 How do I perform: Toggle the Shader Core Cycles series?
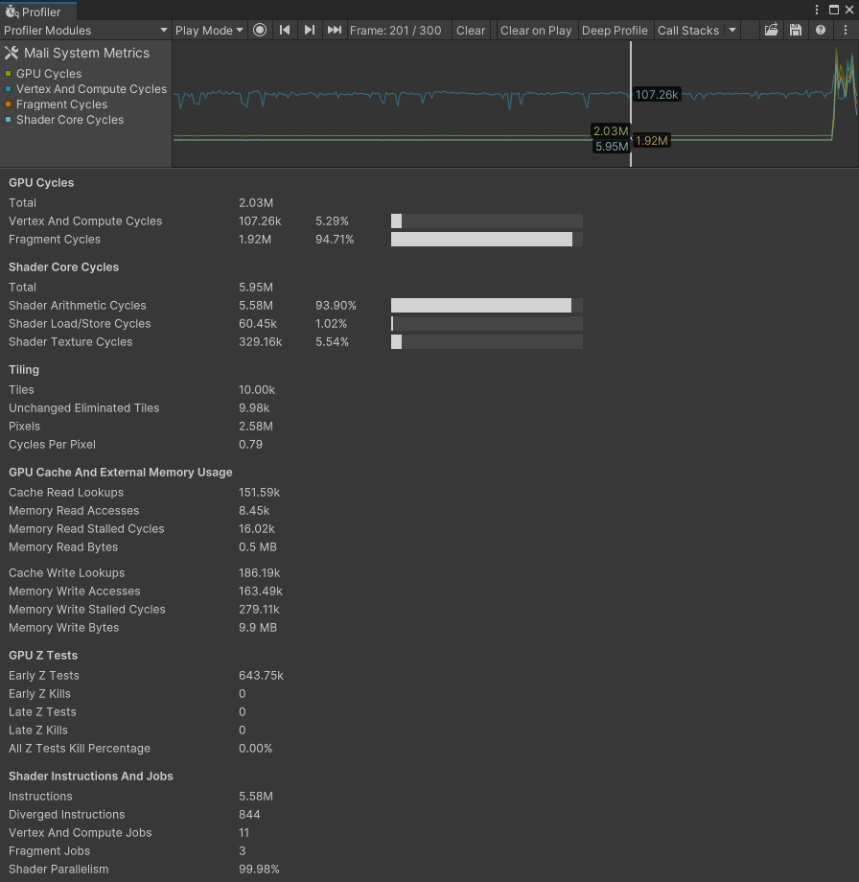coord(9,120)
